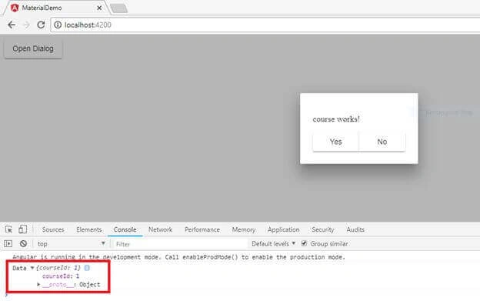Click the Angular development mode message
The height and width of the screenshot is (301, 480).
[x=178, y=257]
